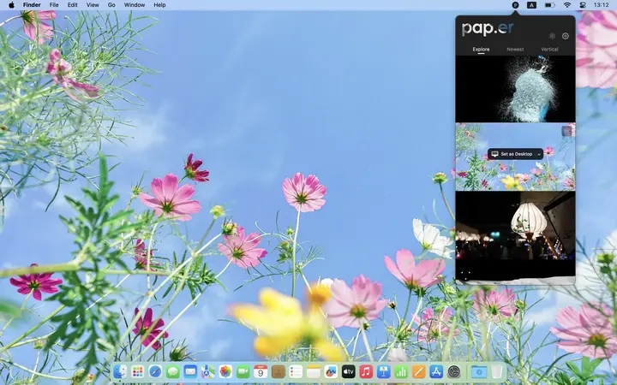The width and height of the screenshot is (617, 385).
Task: Click the small icon on the flower wallpaper corner
Action: pyautogui.click(x=567, y=131)
